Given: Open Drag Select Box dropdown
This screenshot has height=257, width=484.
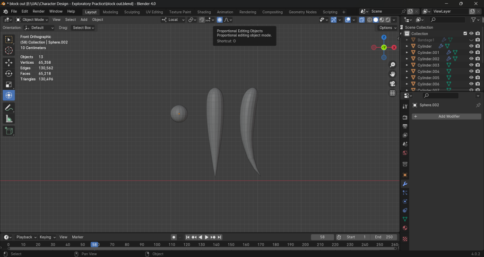Looking at the screenshot, I should [83, 28].
